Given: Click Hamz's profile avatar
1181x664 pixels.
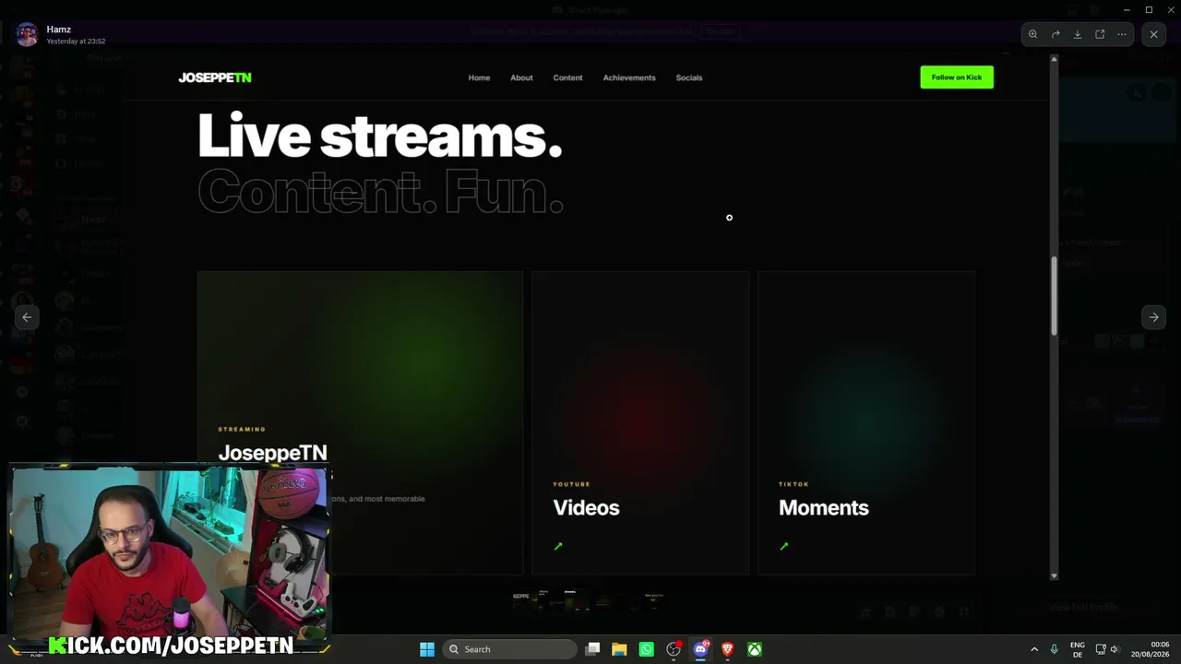Looking at the screenshot, I should click(x=27, y=34).
